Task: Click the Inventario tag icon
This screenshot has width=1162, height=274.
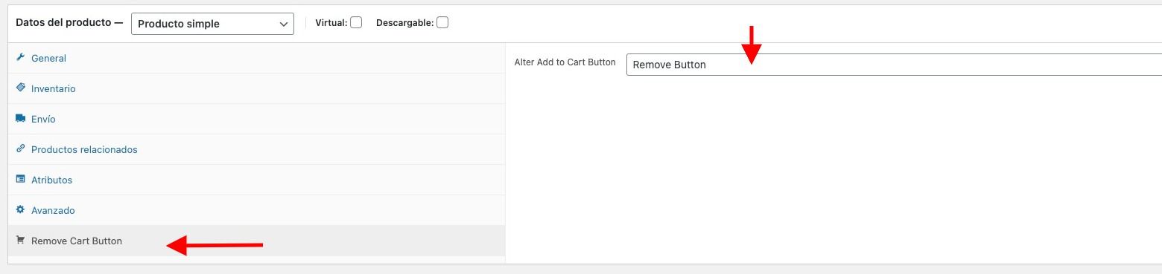Action: pos(21,88)
